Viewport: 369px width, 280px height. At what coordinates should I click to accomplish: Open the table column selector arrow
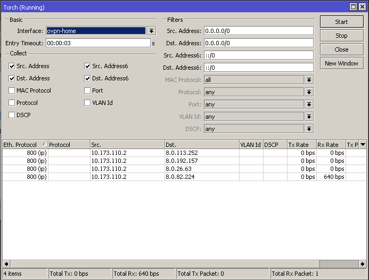(x=363, y=145)
